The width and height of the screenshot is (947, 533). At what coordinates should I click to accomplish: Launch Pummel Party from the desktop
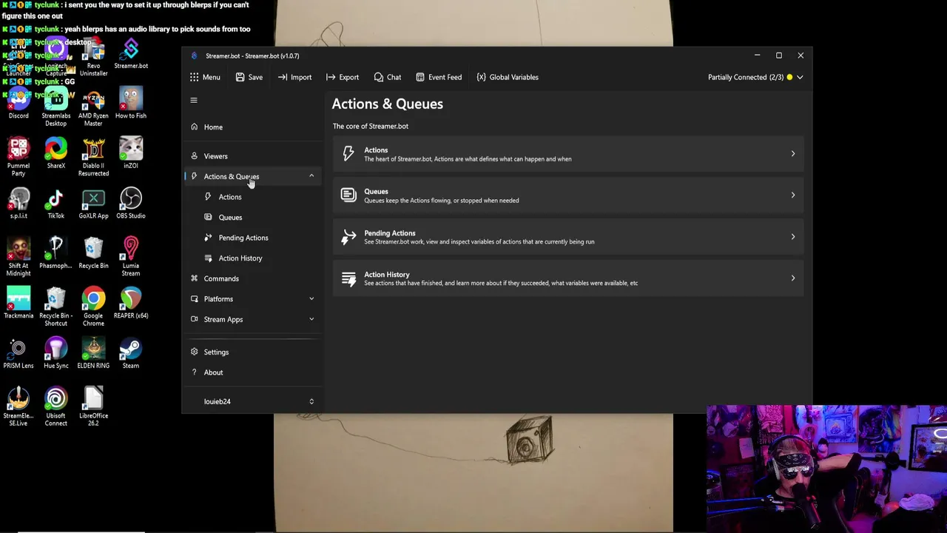coord(18,157)
